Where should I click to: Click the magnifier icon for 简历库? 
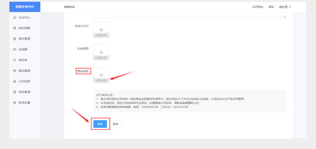[15, 60]
